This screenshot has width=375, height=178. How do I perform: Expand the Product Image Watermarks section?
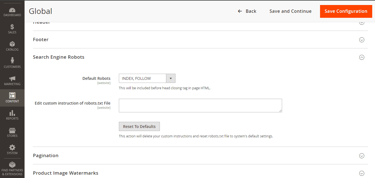point(362,173)
